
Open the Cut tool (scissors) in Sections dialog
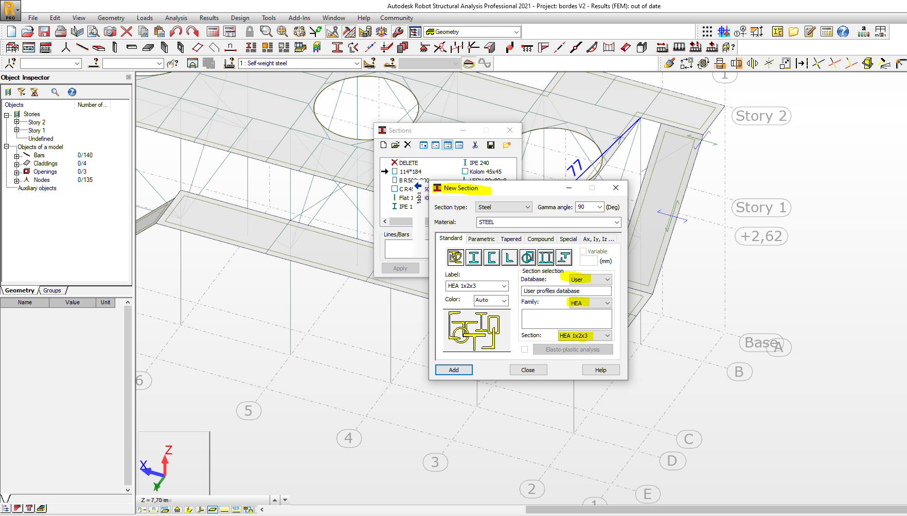(x=475, y=145)
